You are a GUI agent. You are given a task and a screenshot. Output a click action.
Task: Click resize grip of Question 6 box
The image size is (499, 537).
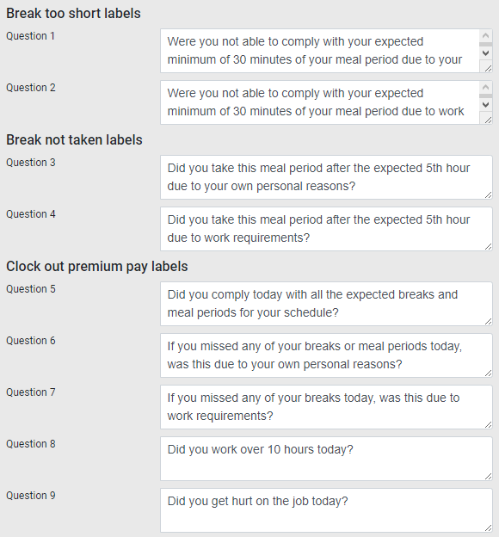pos(488,373)
